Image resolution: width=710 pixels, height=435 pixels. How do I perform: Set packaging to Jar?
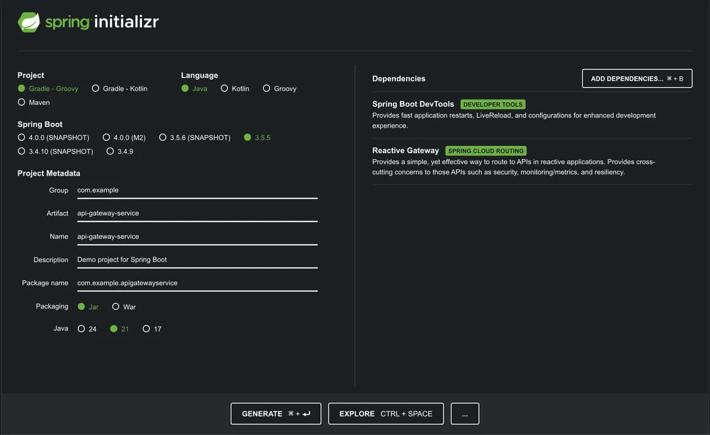click(x=88, y=307)
